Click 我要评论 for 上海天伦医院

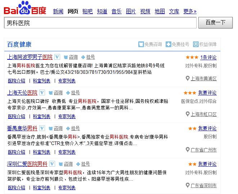(207, 93)
